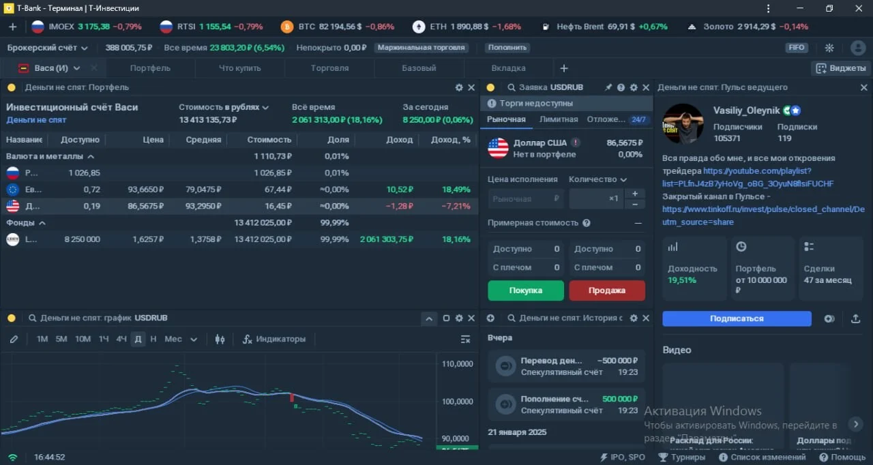Subscribe with the Подписаться button
The image size is (873, 465).
(x=737, y=318)
